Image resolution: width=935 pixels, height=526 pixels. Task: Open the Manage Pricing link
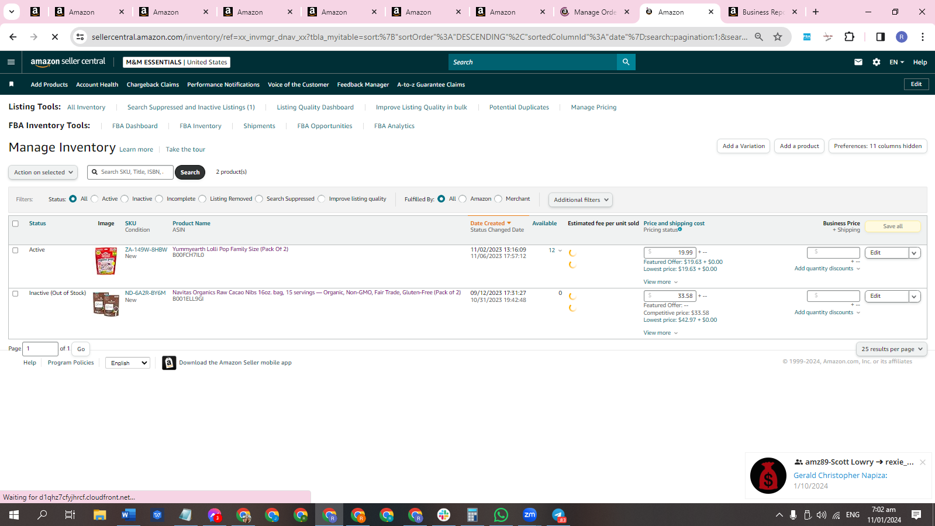pos(594,107)
